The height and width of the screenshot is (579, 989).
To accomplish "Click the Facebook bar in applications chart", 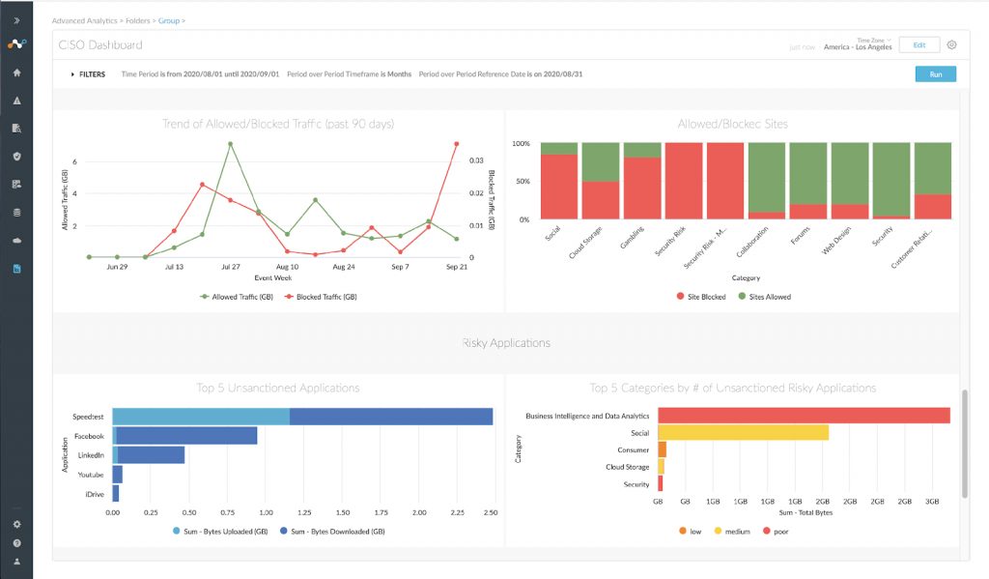I will (x=184, y=436).
